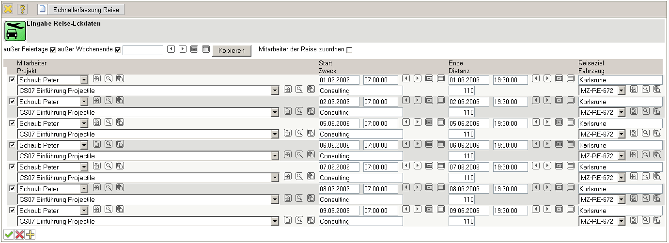The height and width of the screenshot is (243, 669).
Task: Click the green checkmark save icon
Action: click(8, 235)
